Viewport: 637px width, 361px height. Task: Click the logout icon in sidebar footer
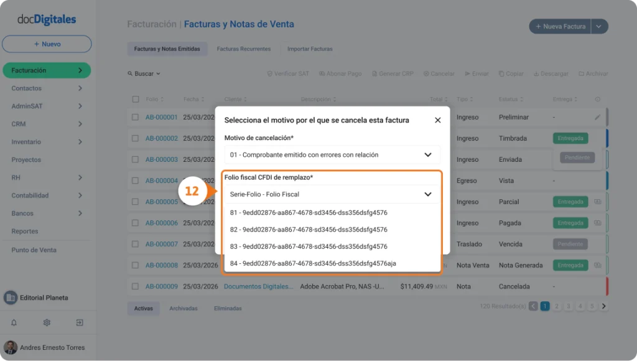[80, 322]
